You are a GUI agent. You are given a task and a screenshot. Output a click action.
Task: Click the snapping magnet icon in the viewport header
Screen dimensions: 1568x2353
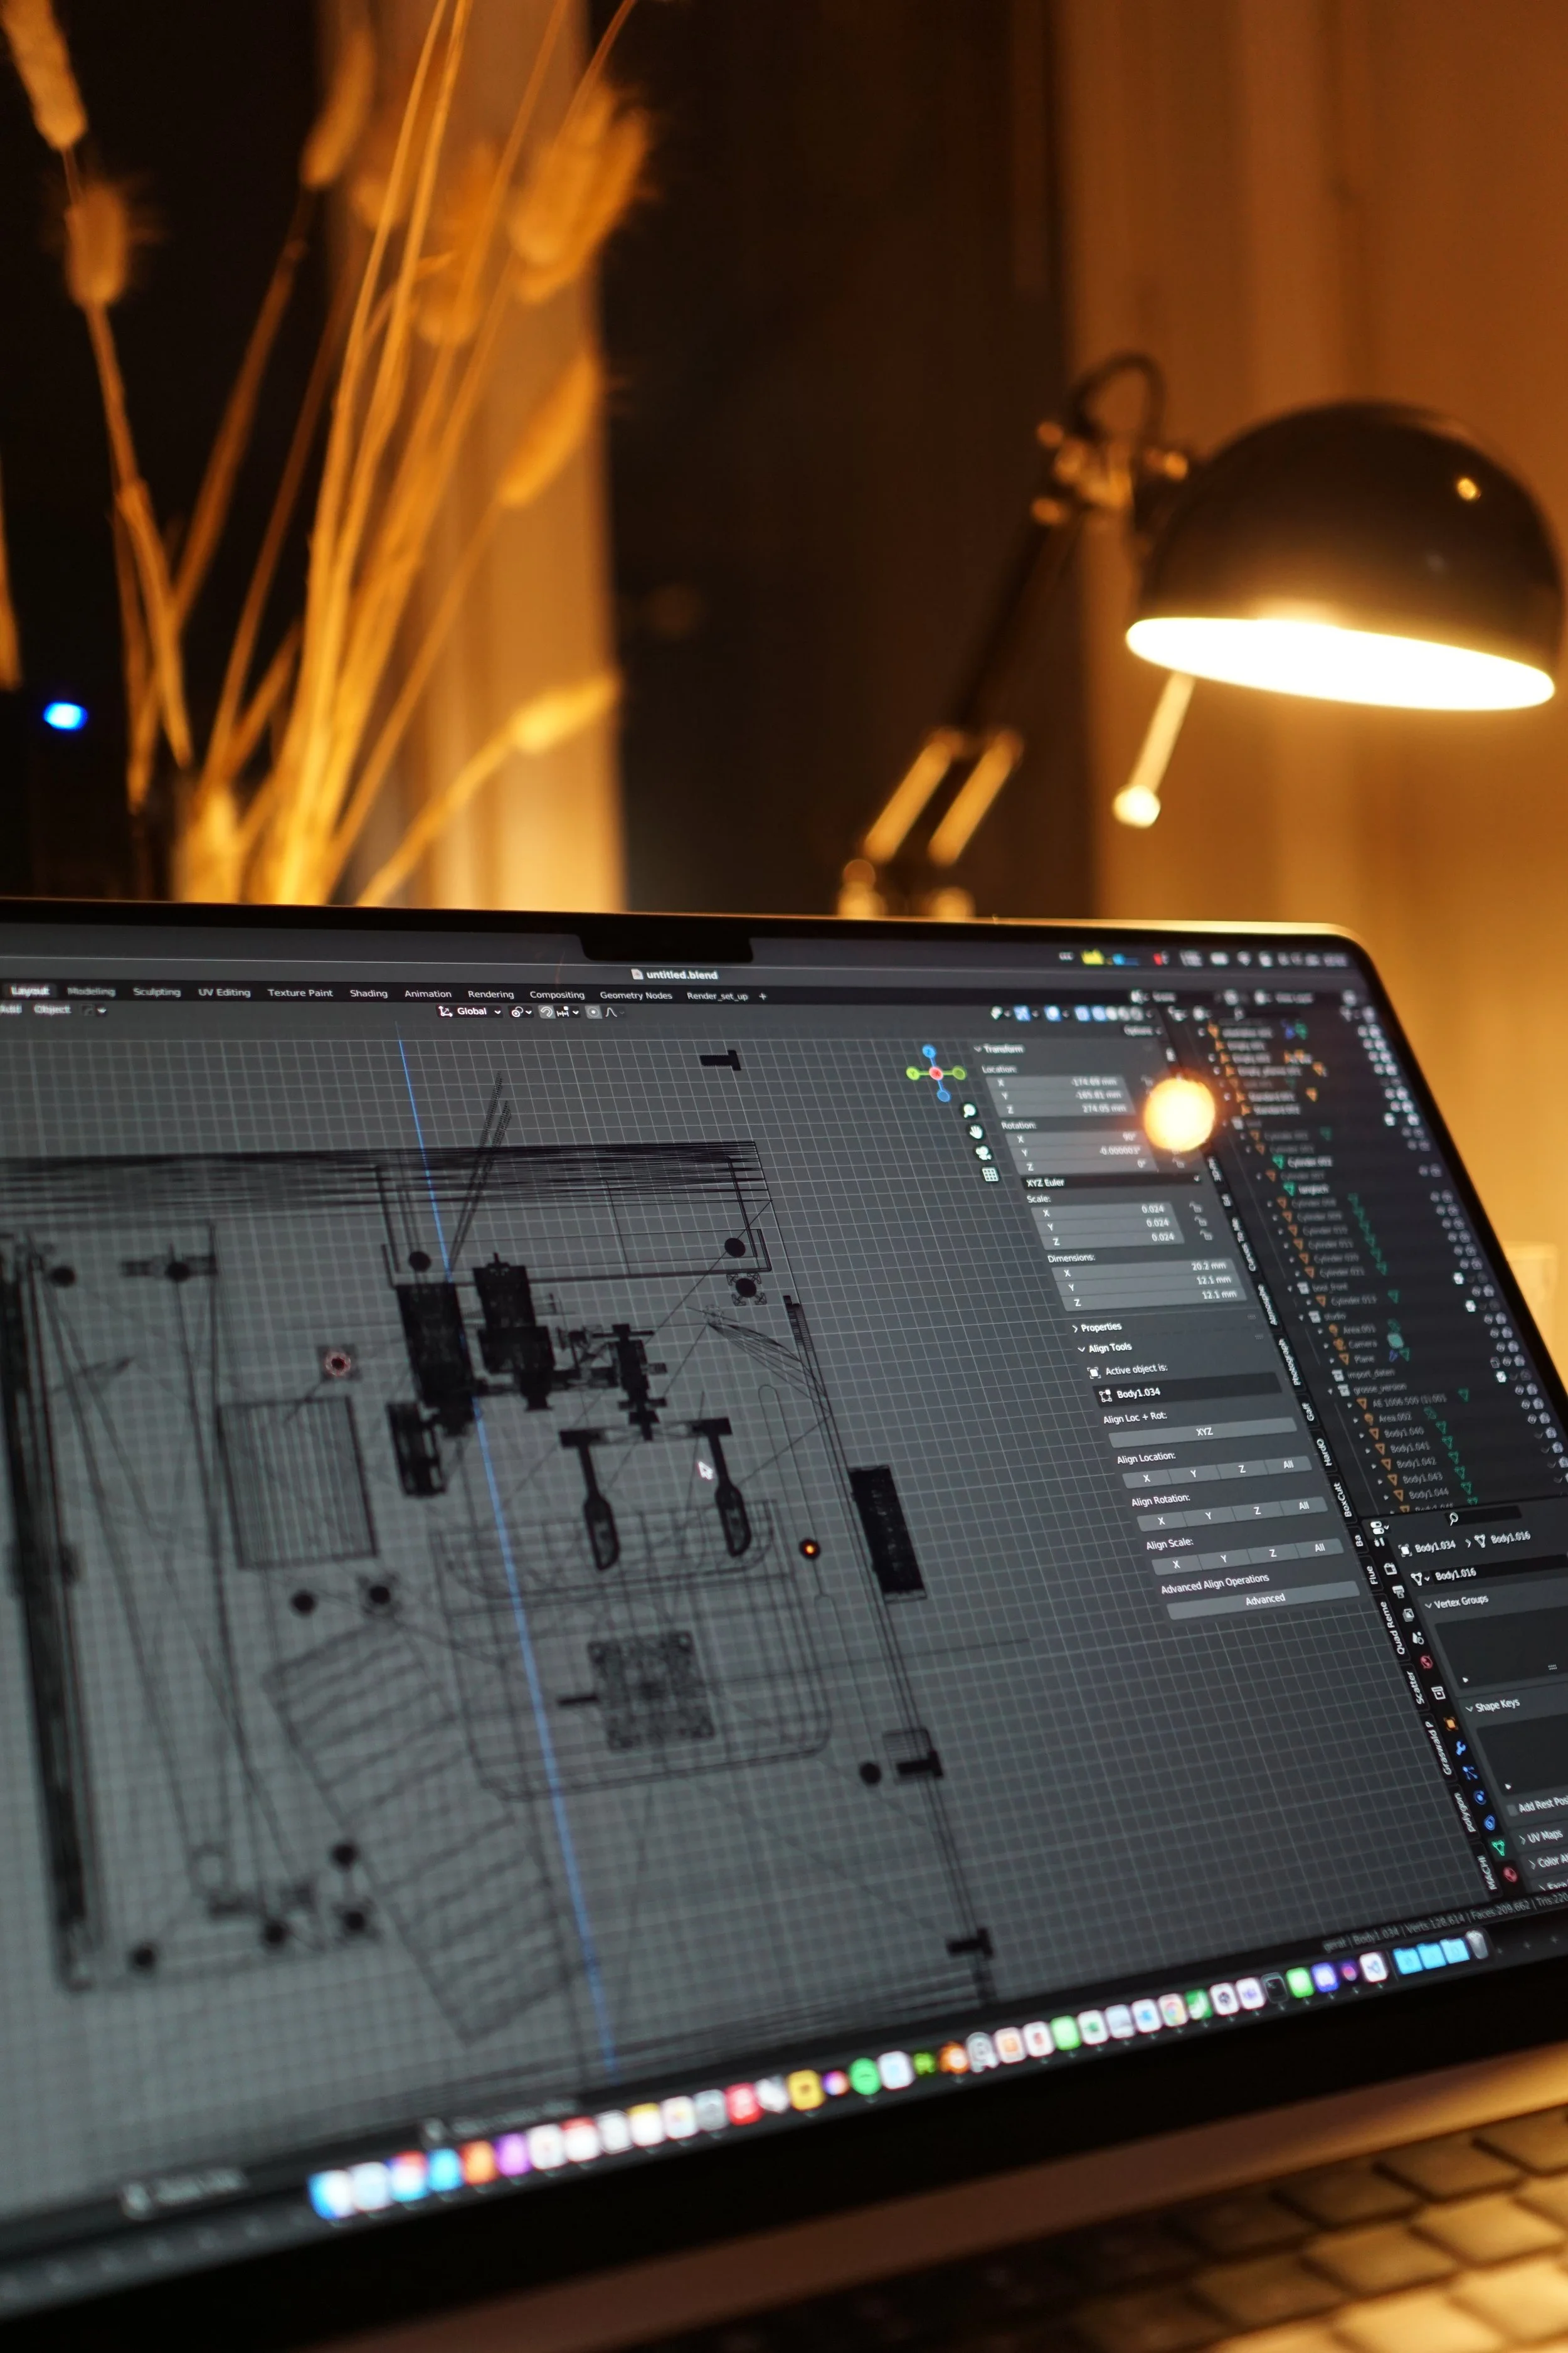[x=546, y=1011]
